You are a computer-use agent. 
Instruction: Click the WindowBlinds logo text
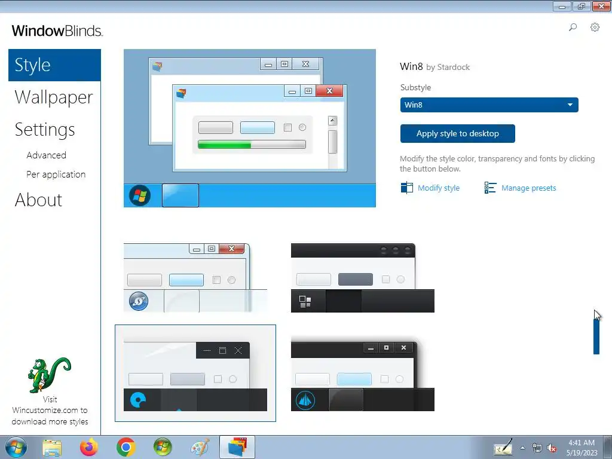tap(57, 30)
